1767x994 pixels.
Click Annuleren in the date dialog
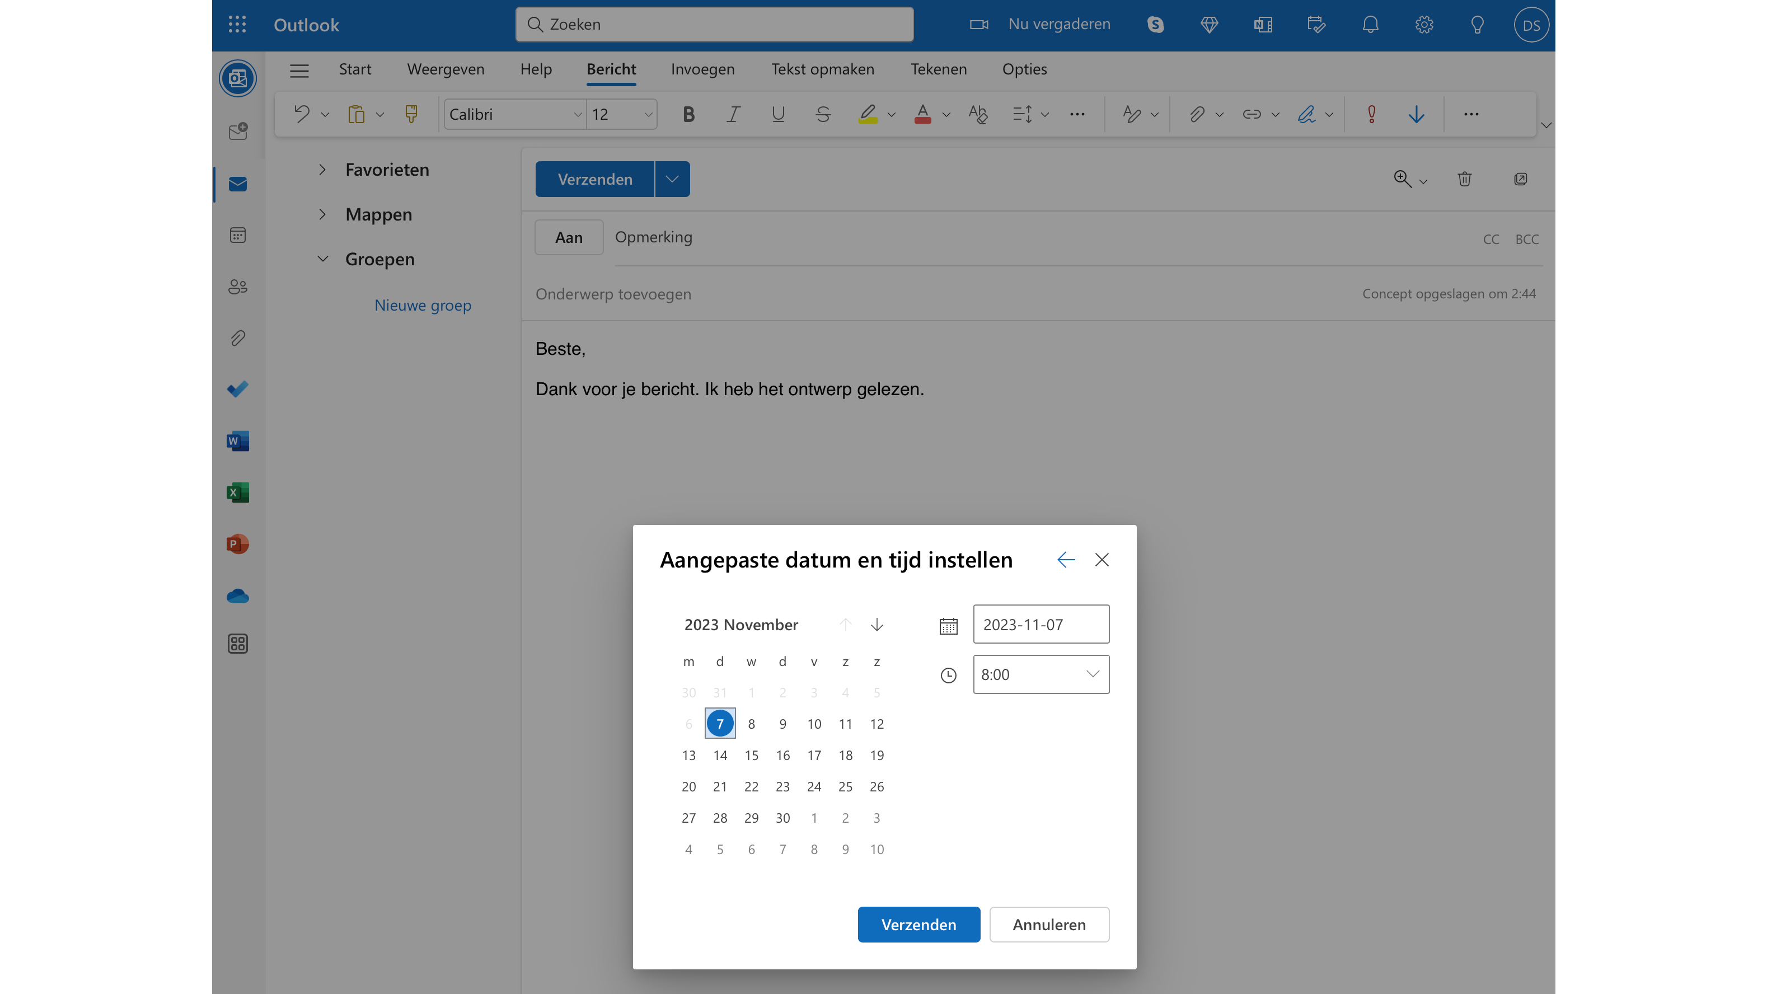click(1048, 925)
